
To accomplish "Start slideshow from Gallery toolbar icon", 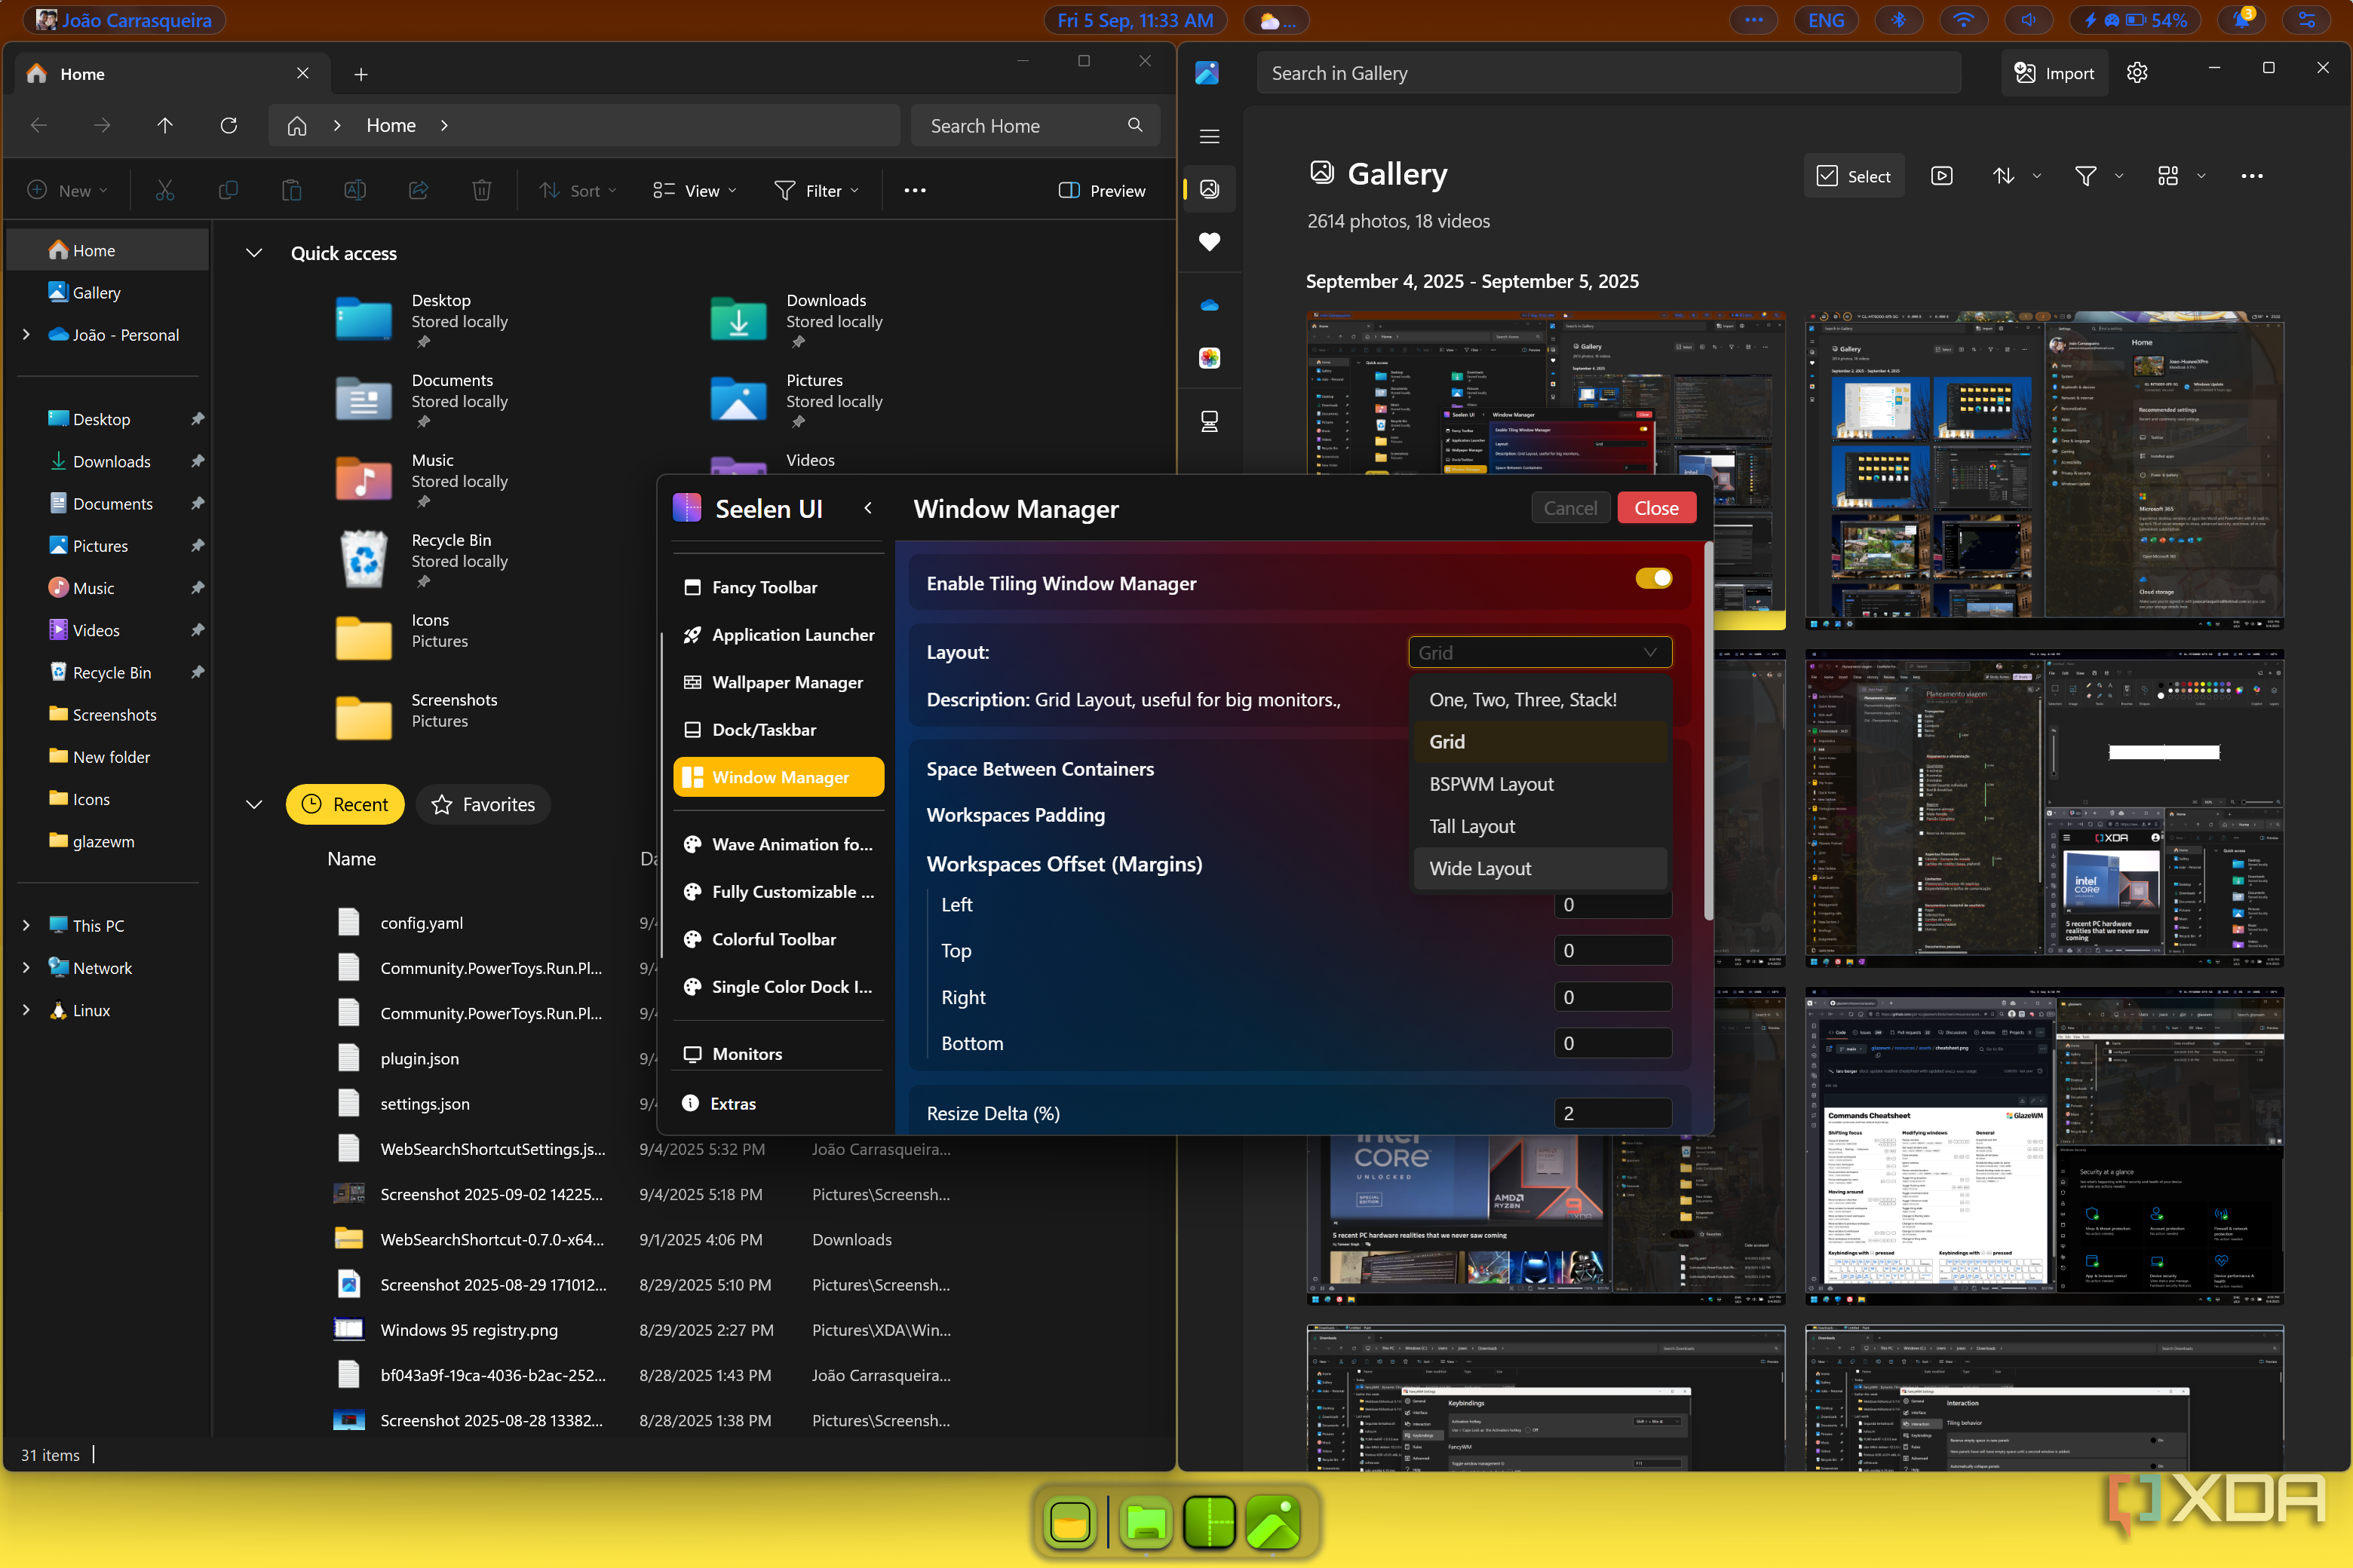I will [1940, 176].
